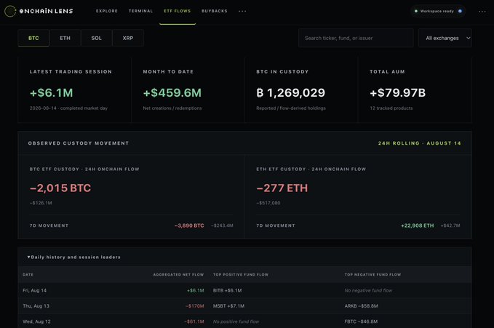
Task: Click the Latest Trading Session +$6.1M value
Action: point(52,92)
